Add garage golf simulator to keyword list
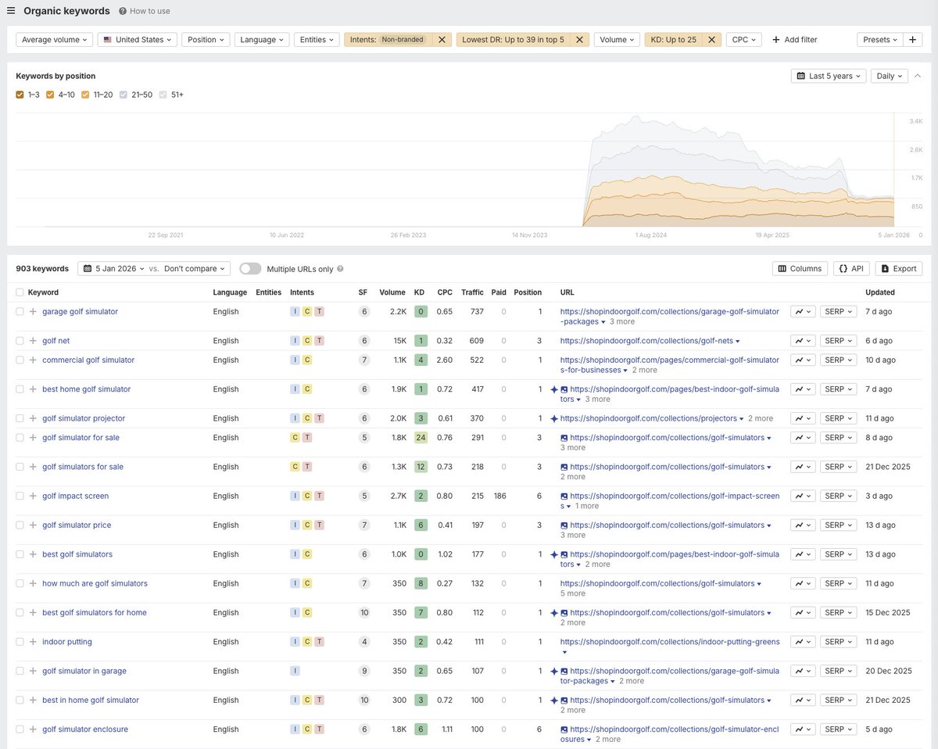Screen dimensions: 938x749 pyautogui.click(x=33, y=311)
